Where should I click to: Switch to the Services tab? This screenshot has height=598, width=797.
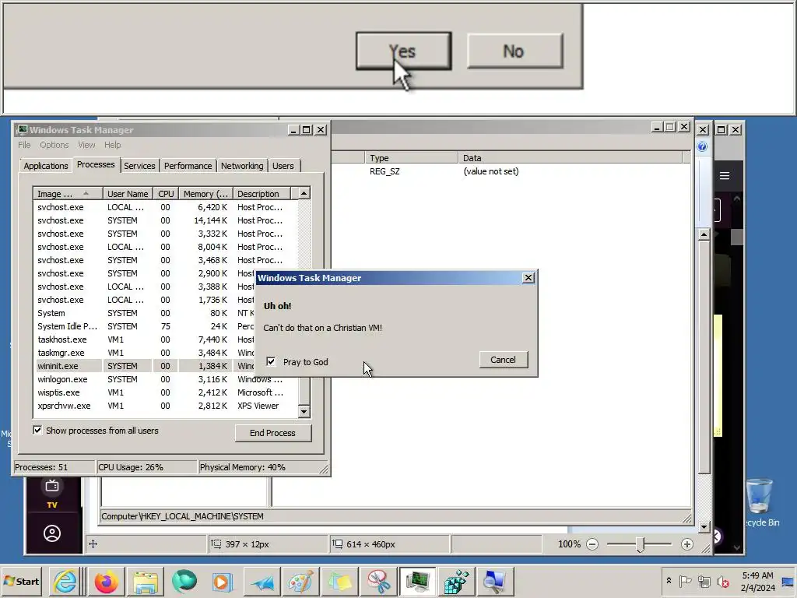(x=139, y=166)
